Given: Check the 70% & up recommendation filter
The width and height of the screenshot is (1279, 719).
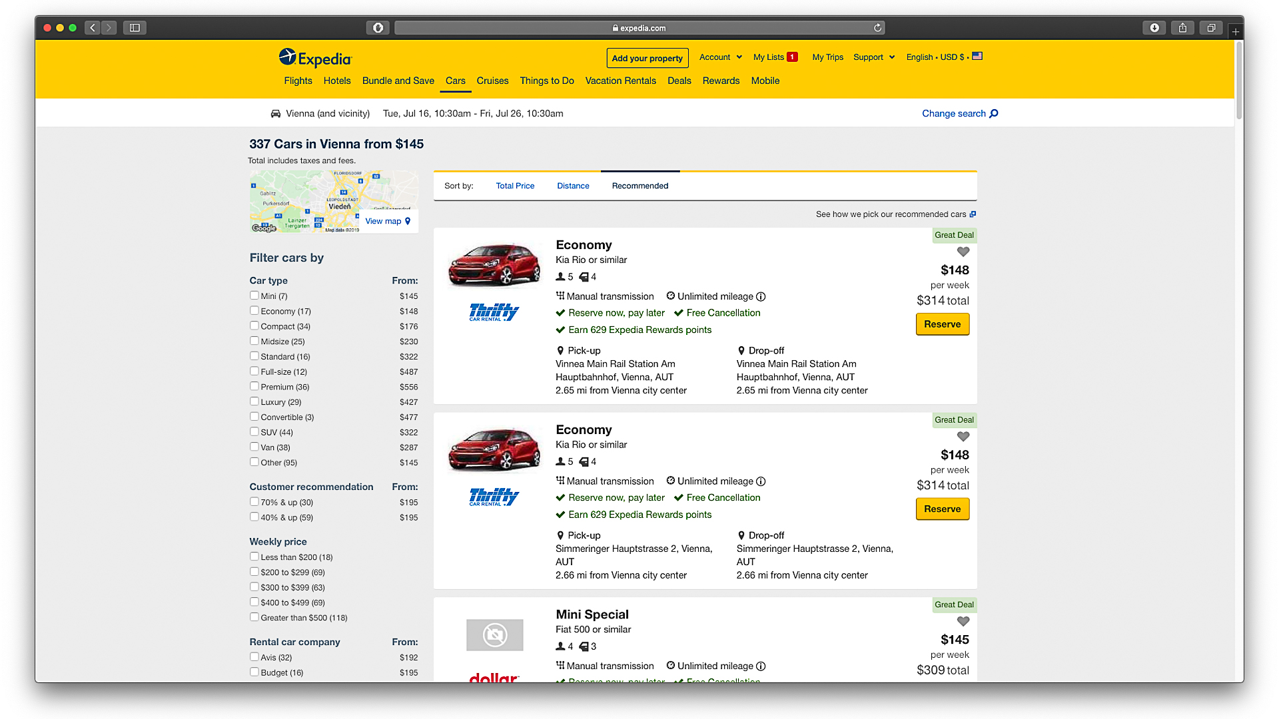Looking at the screenshot, I should [x=254, y=502].
